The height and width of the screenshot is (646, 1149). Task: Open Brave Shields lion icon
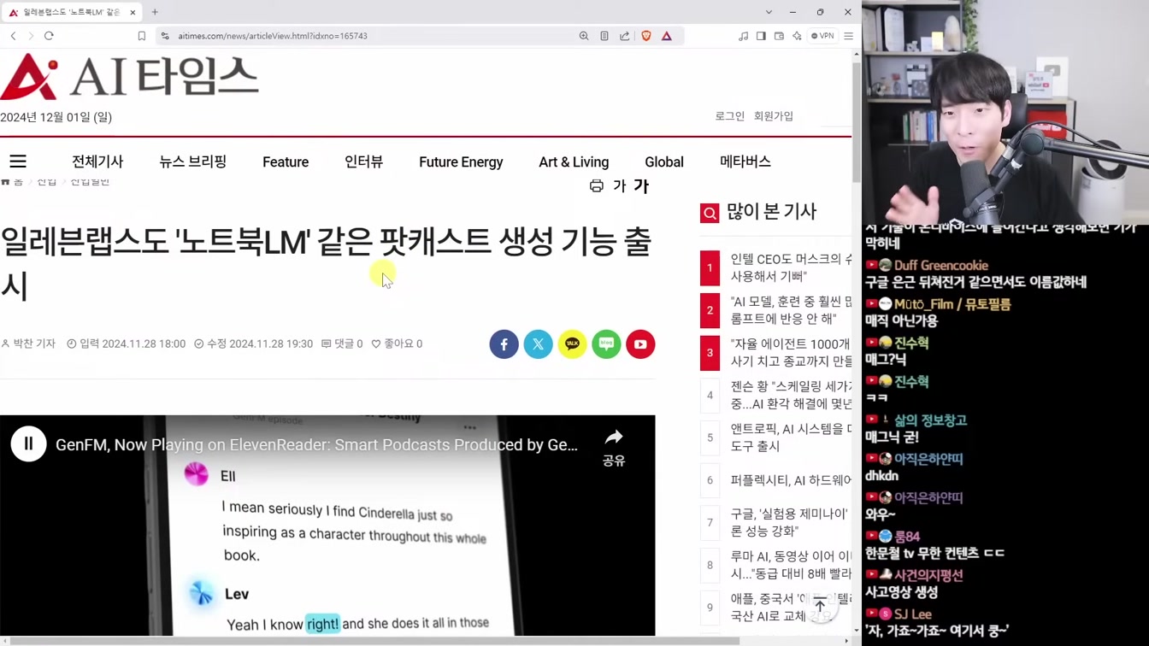[646, 36]
